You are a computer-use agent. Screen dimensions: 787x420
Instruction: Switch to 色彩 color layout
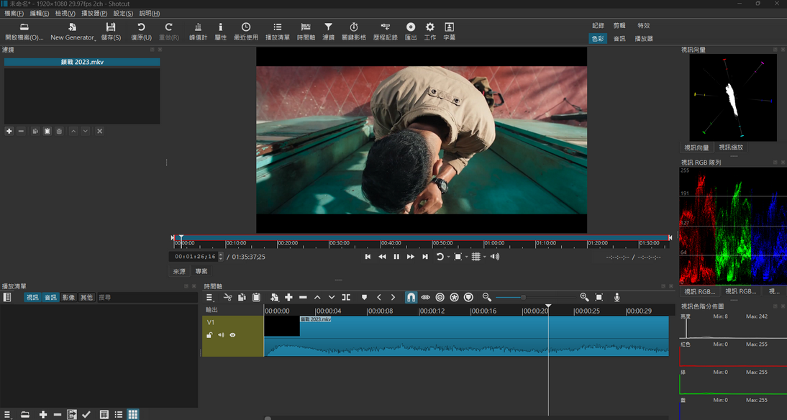tap(598, 39)
